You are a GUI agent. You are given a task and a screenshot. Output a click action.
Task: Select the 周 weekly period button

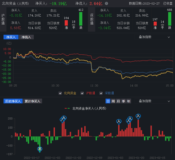tap(113, 101)
